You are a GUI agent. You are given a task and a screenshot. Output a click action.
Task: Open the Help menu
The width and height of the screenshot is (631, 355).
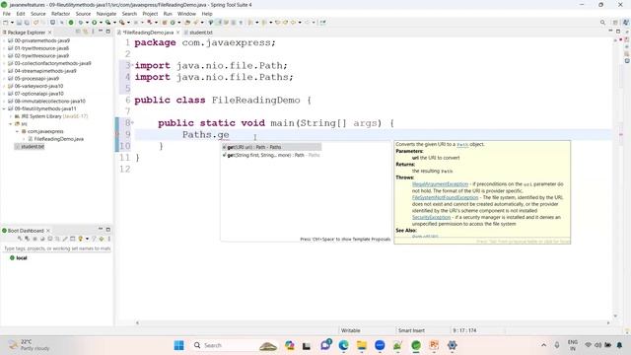(207, 14)
